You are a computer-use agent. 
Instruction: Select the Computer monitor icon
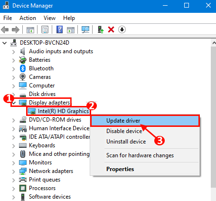(23, 86)
